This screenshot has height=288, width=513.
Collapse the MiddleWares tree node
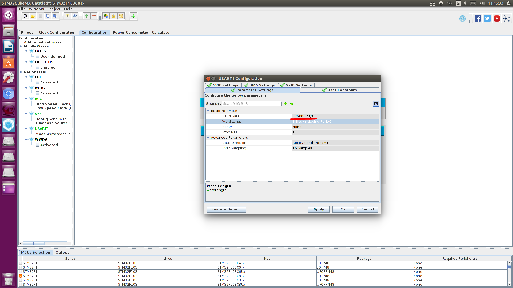[x=21, y=46]
